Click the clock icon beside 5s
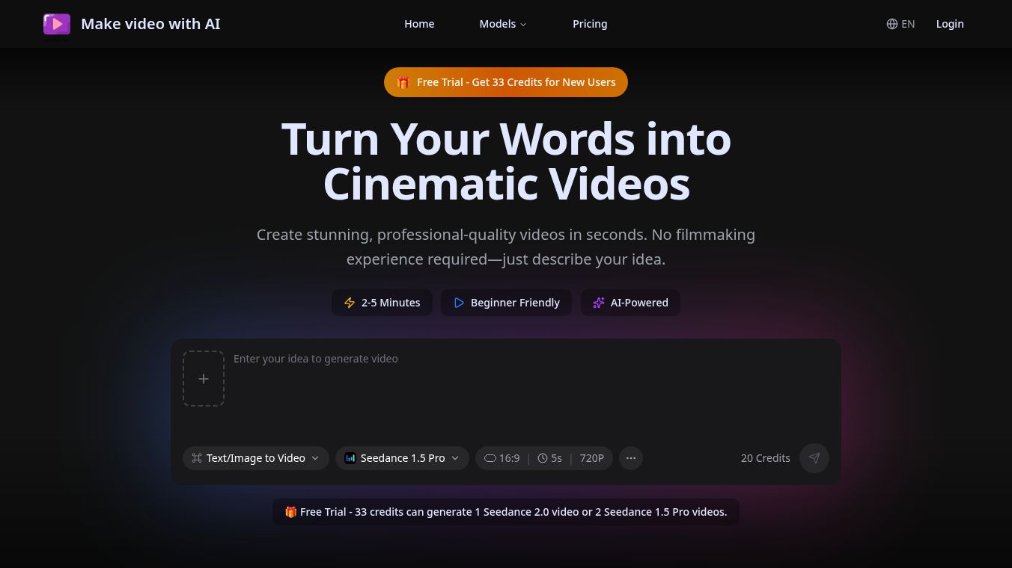 543,458
